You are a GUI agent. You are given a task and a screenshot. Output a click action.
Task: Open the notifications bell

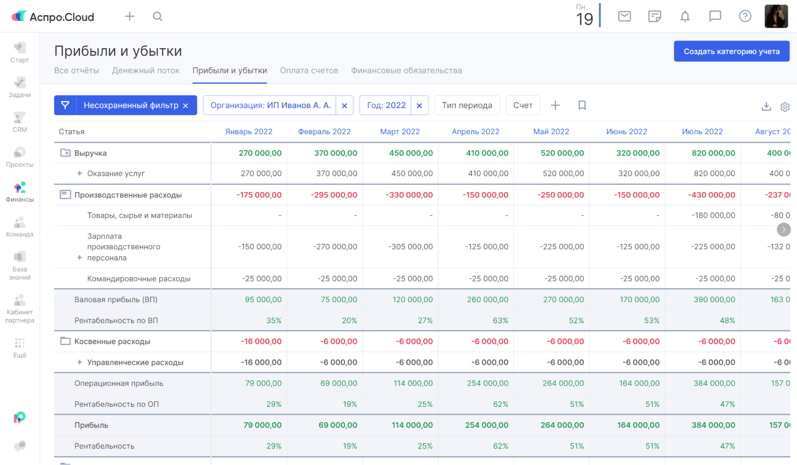click(x=685, y=16)
